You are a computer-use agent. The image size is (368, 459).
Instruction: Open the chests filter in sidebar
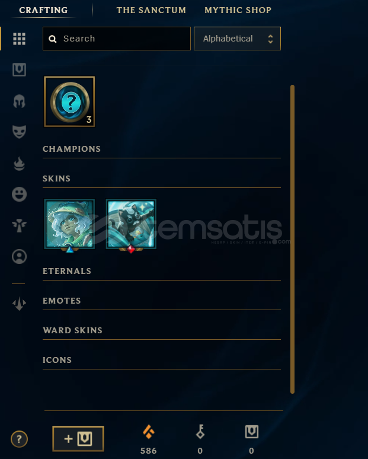click(20, 69)
